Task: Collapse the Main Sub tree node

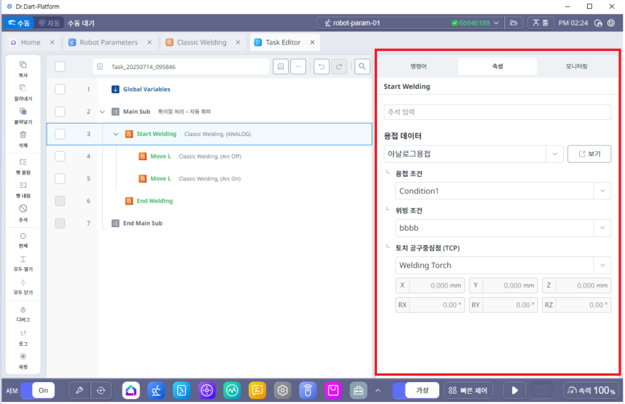Action: tap(102, 112)
